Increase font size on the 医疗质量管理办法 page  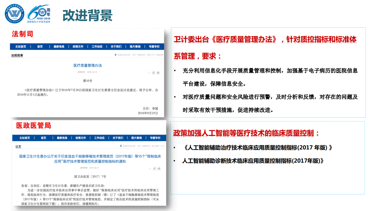point(154,72)
